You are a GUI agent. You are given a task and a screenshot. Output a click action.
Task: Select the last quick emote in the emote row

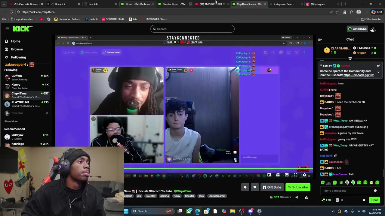coord(377,182)
